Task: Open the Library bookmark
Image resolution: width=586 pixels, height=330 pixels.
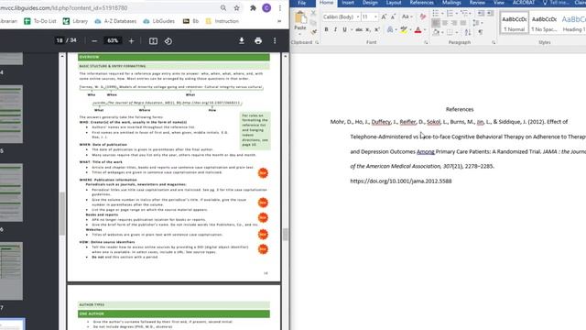Action: click(75, 21)
